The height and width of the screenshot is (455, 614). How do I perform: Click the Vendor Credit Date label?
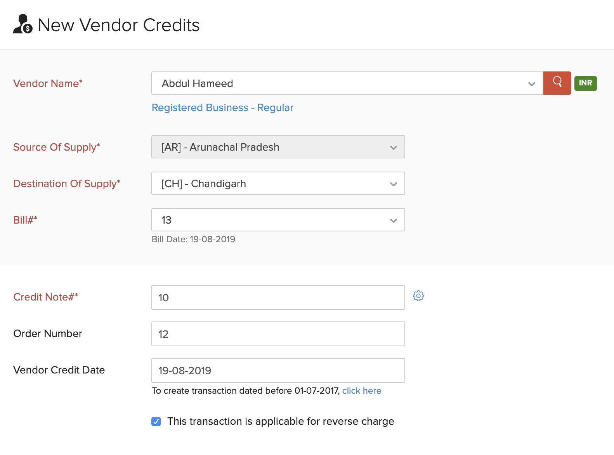[x=59, y=370]
